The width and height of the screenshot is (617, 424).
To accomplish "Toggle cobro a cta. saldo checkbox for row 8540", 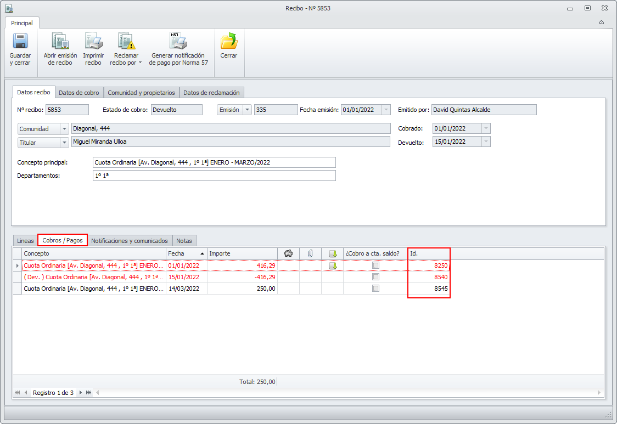I will pos(375,277).
